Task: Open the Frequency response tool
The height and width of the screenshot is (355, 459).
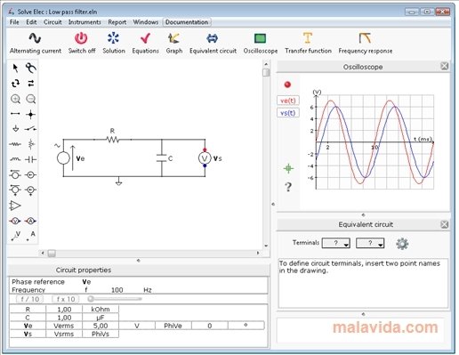Action: pos(366,44)
